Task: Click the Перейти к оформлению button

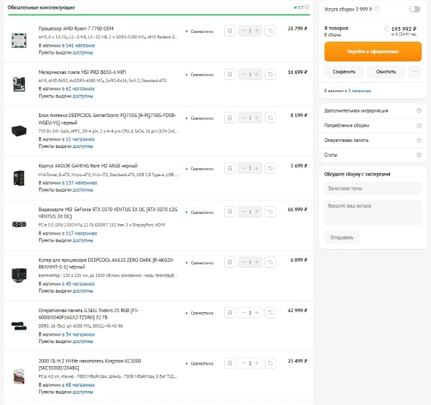Action: click(372, 51)
